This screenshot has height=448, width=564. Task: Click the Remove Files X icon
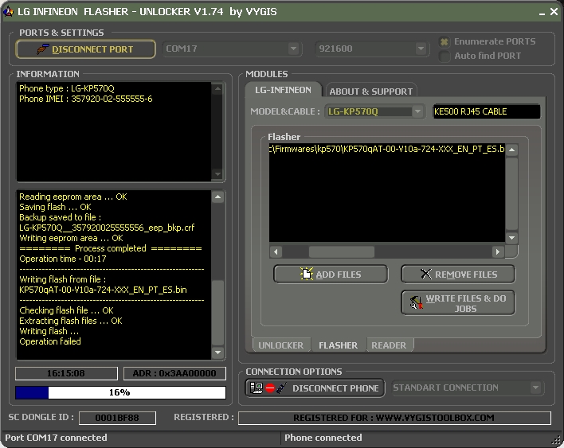pos(426,274)
